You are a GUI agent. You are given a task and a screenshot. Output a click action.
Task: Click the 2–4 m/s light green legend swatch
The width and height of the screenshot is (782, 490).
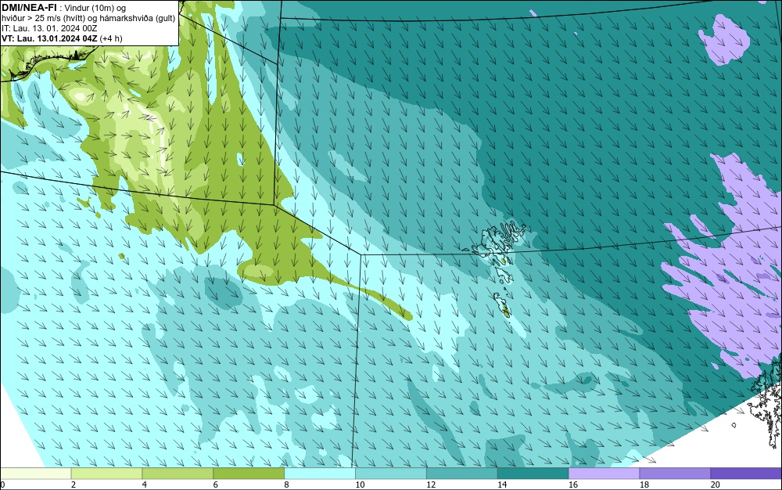(x=106, y=474)
